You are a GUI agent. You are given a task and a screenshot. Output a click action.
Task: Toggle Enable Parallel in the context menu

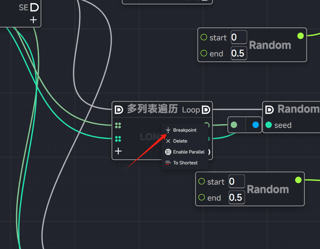pyautogui.click(x=188, y=152)
